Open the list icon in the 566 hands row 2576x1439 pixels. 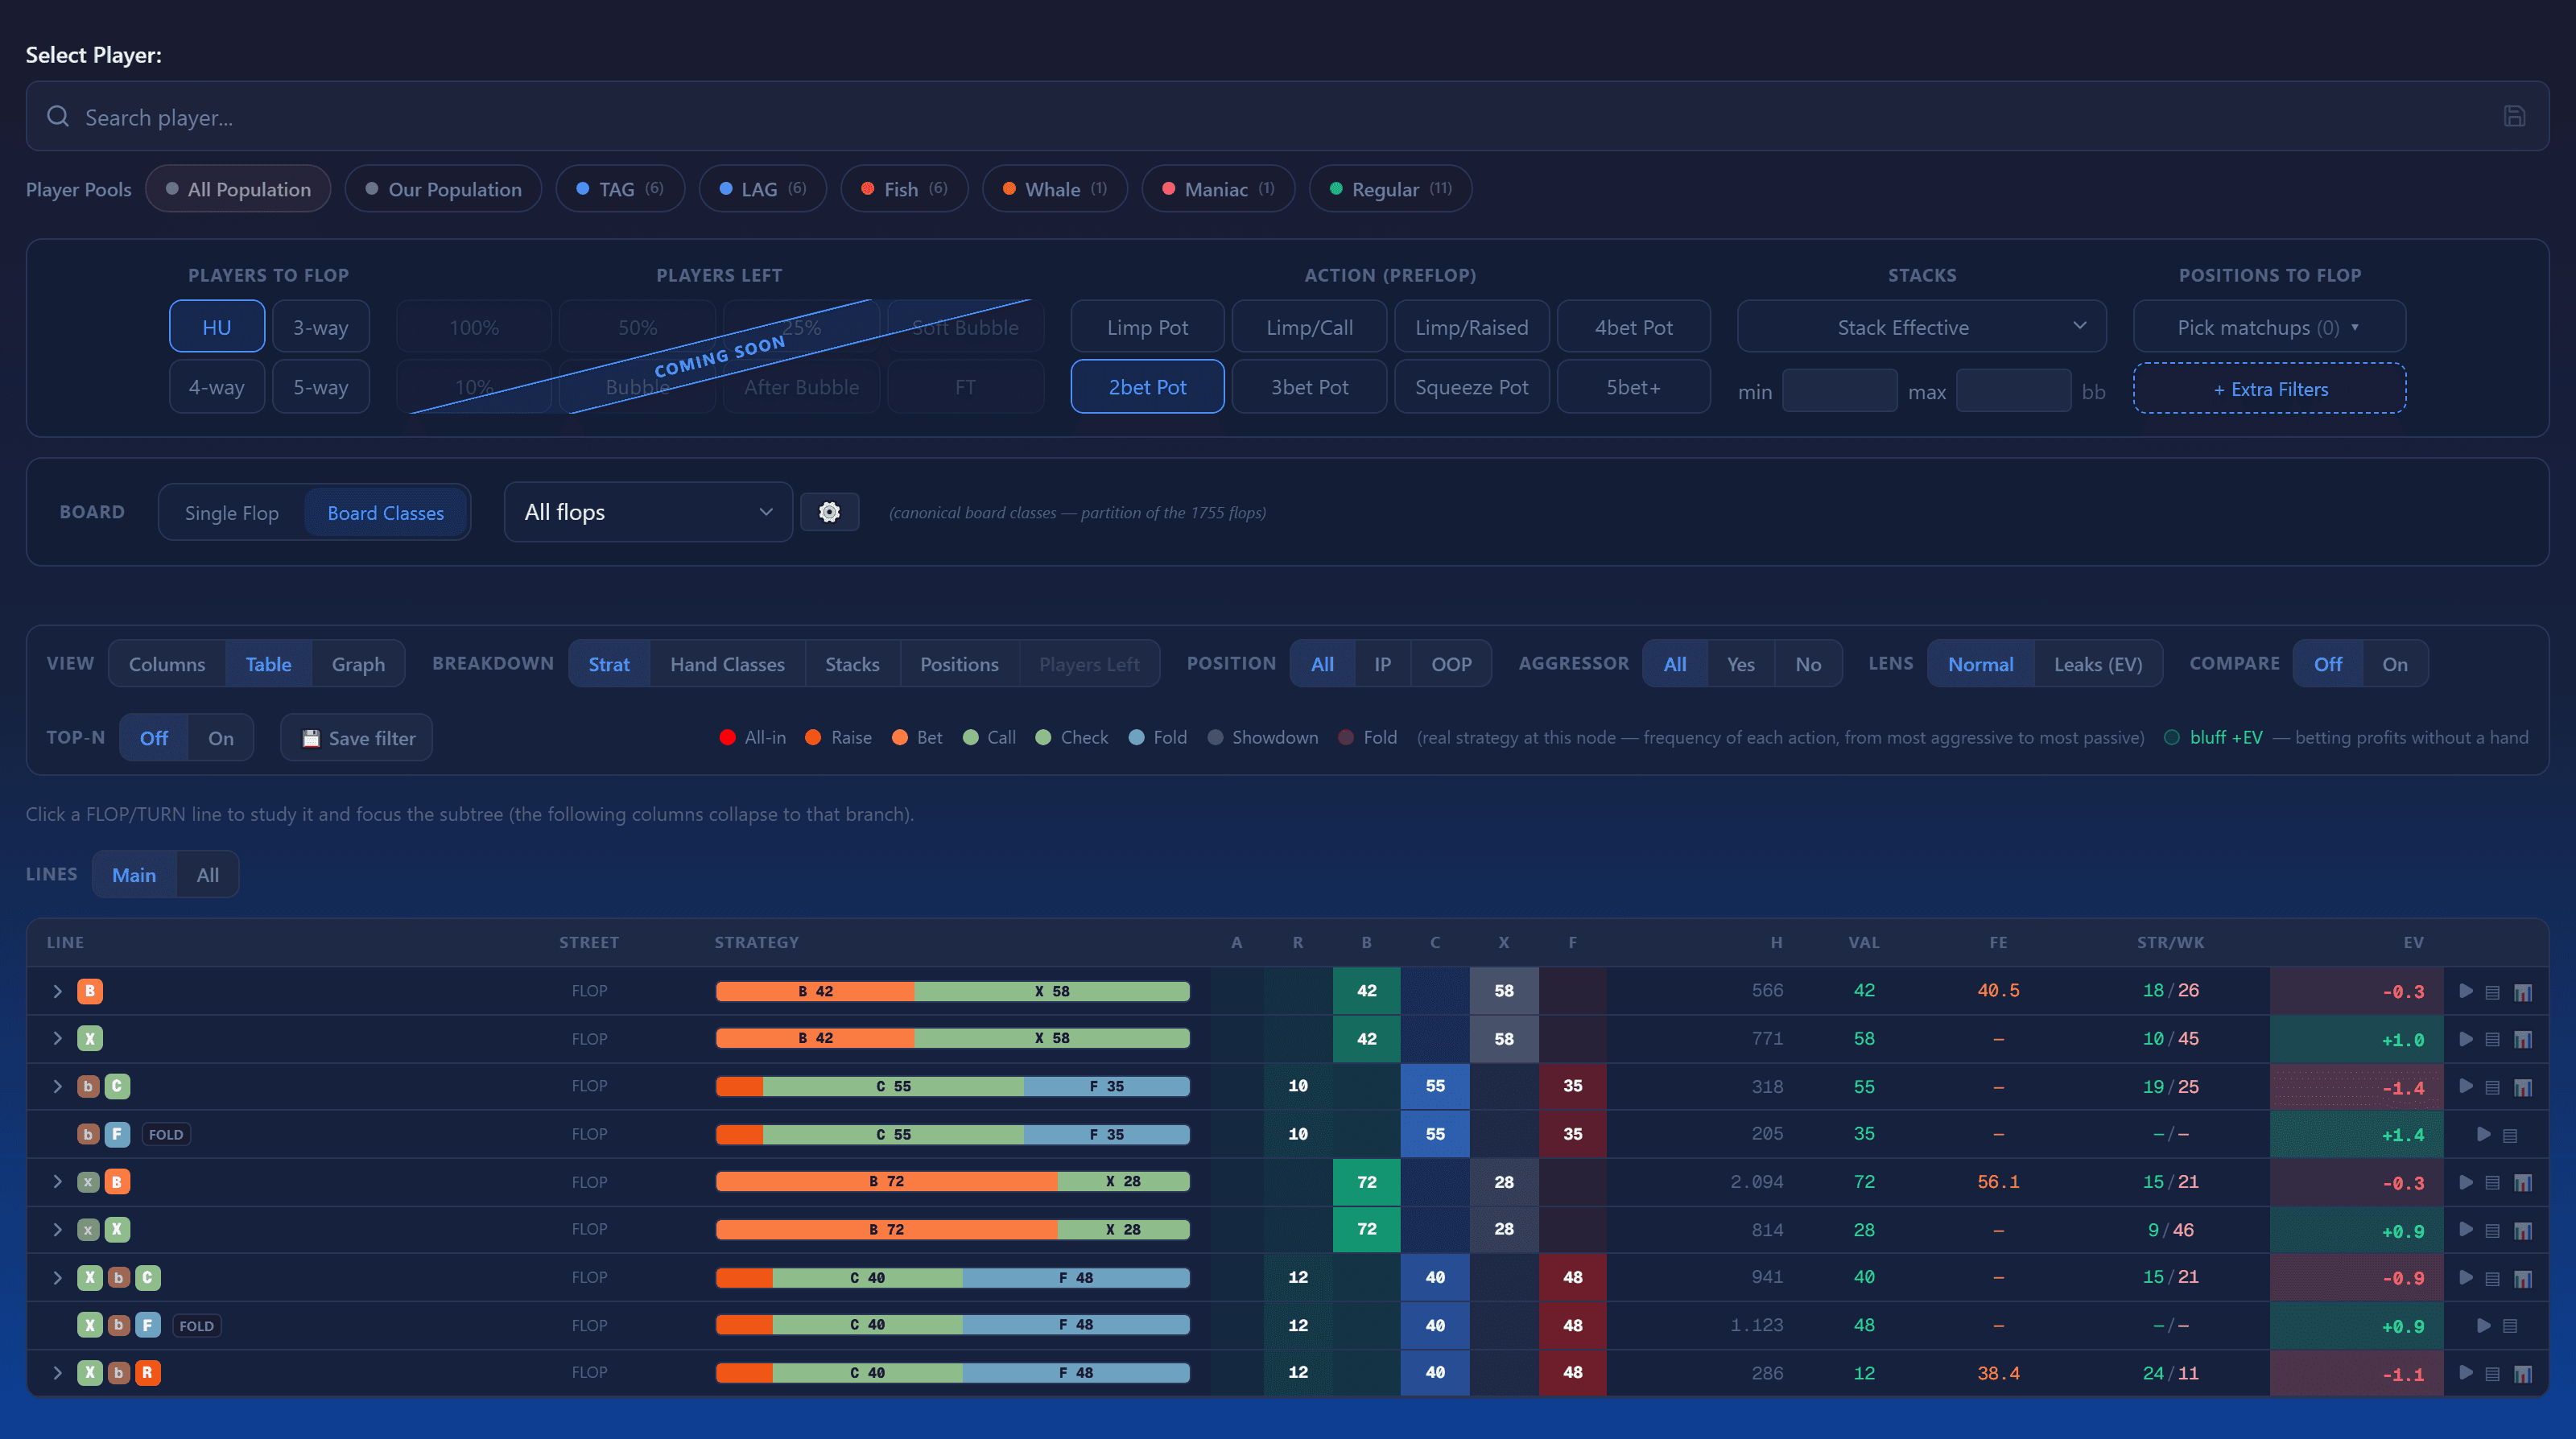click(x=2493, y=992)
